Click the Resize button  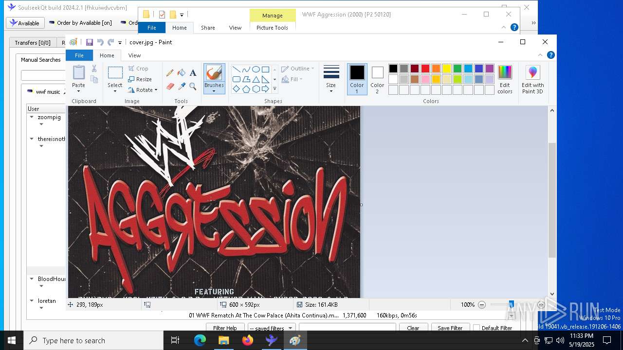point(140,79)
